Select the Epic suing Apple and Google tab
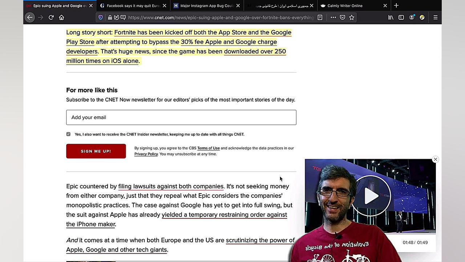The image size is (465, 262). (60, 6)
